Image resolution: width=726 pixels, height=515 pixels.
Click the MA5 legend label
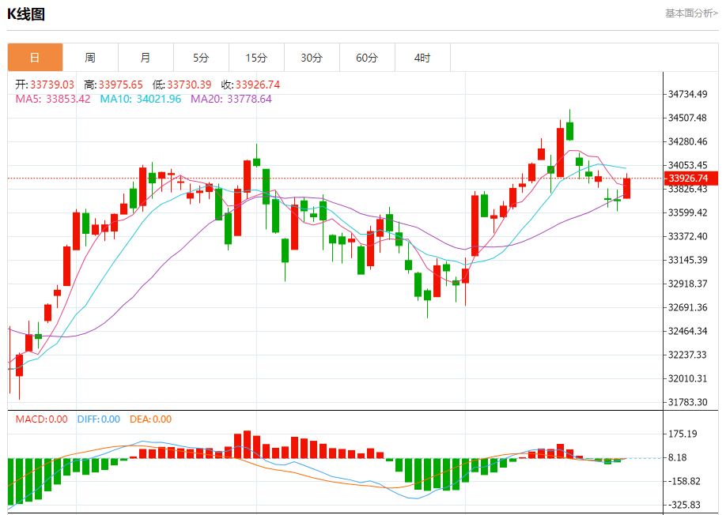(x=53, y=99)
